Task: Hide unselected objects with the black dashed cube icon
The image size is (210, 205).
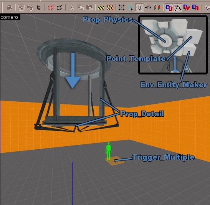Action: (x=60, y=8)
